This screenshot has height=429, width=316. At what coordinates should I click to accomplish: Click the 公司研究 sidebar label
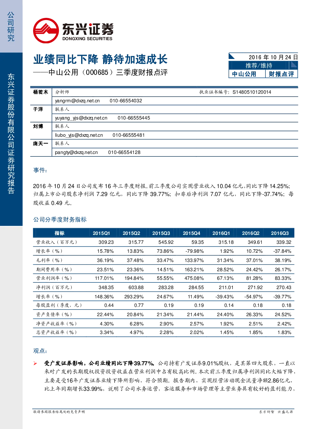tap(11, 27)
